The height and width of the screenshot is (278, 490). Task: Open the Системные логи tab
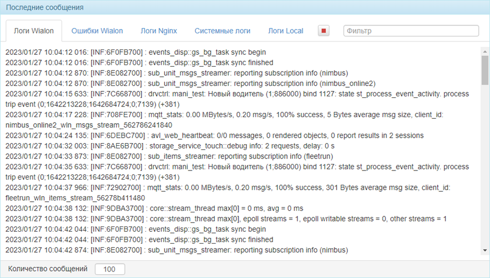click(x=222, y=31)
